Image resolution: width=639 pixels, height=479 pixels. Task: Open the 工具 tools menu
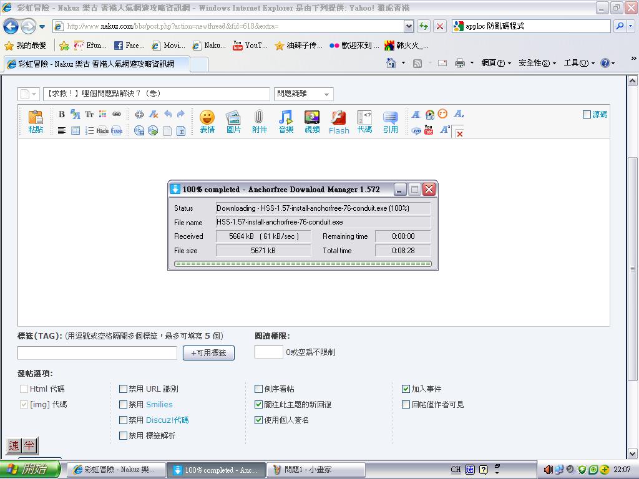click(x=579, y=63)
